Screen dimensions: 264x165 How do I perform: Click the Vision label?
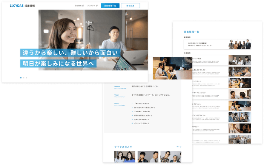point(117,95)
